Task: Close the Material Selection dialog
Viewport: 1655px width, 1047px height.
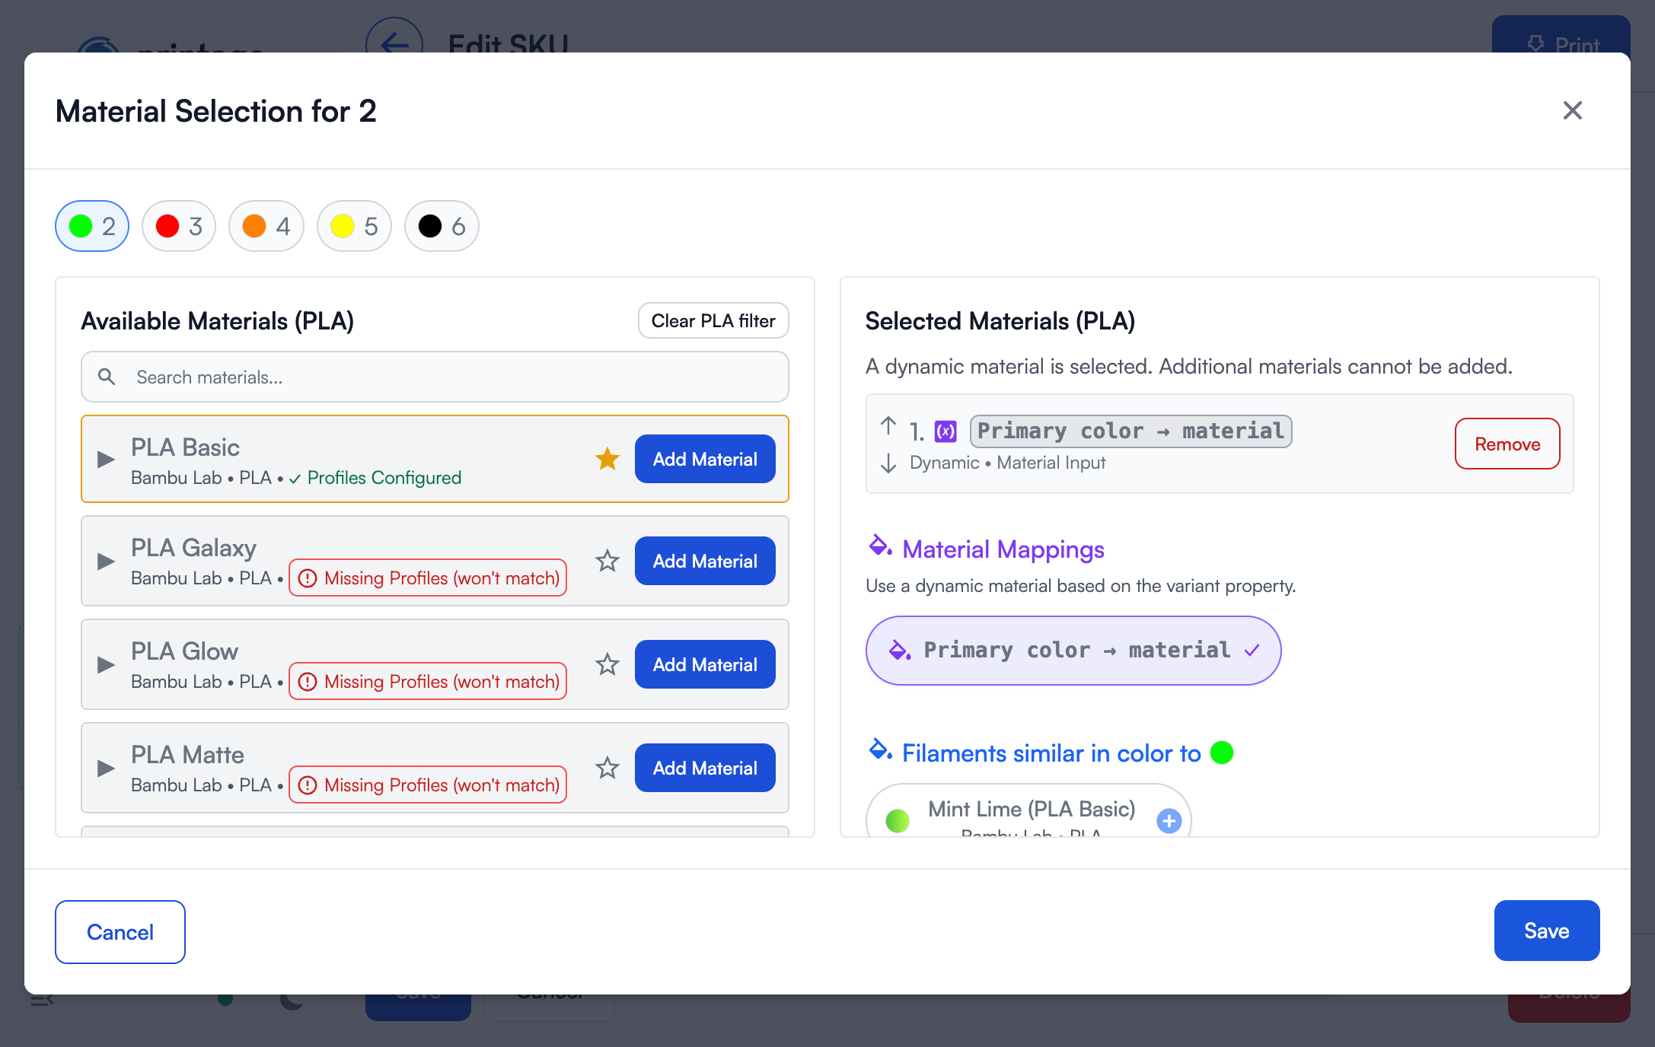Action: (x=1572, y=110)
